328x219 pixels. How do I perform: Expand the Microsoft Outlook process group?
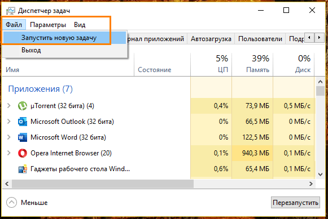[9, 122]
